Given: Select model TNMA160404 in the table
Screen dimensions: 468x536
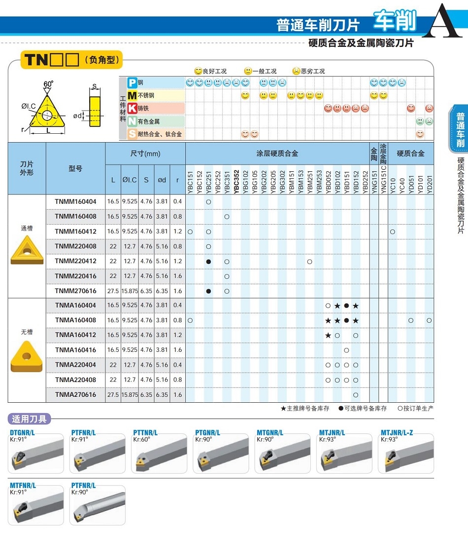Looking at the screenshot, I should point(76,305).
